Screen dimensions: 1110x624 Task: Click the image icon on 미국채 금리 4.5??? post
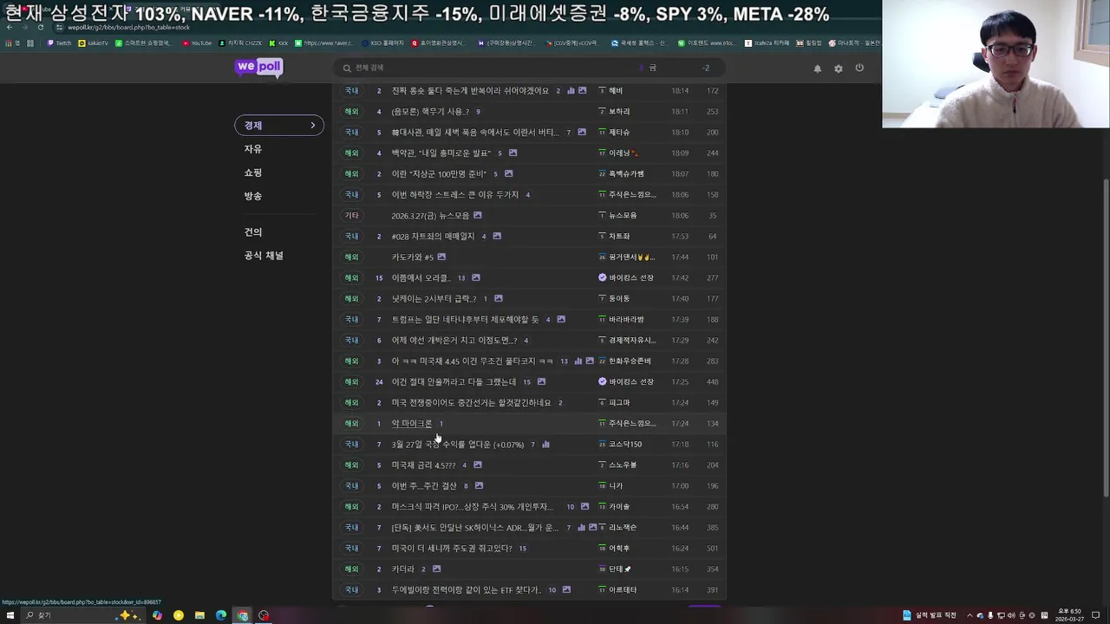477,465
